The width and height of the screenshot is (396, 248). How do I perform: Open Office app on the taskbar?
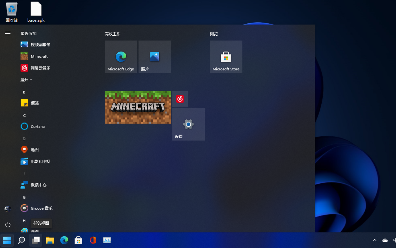pyautogui.click(x=93, y=240)
